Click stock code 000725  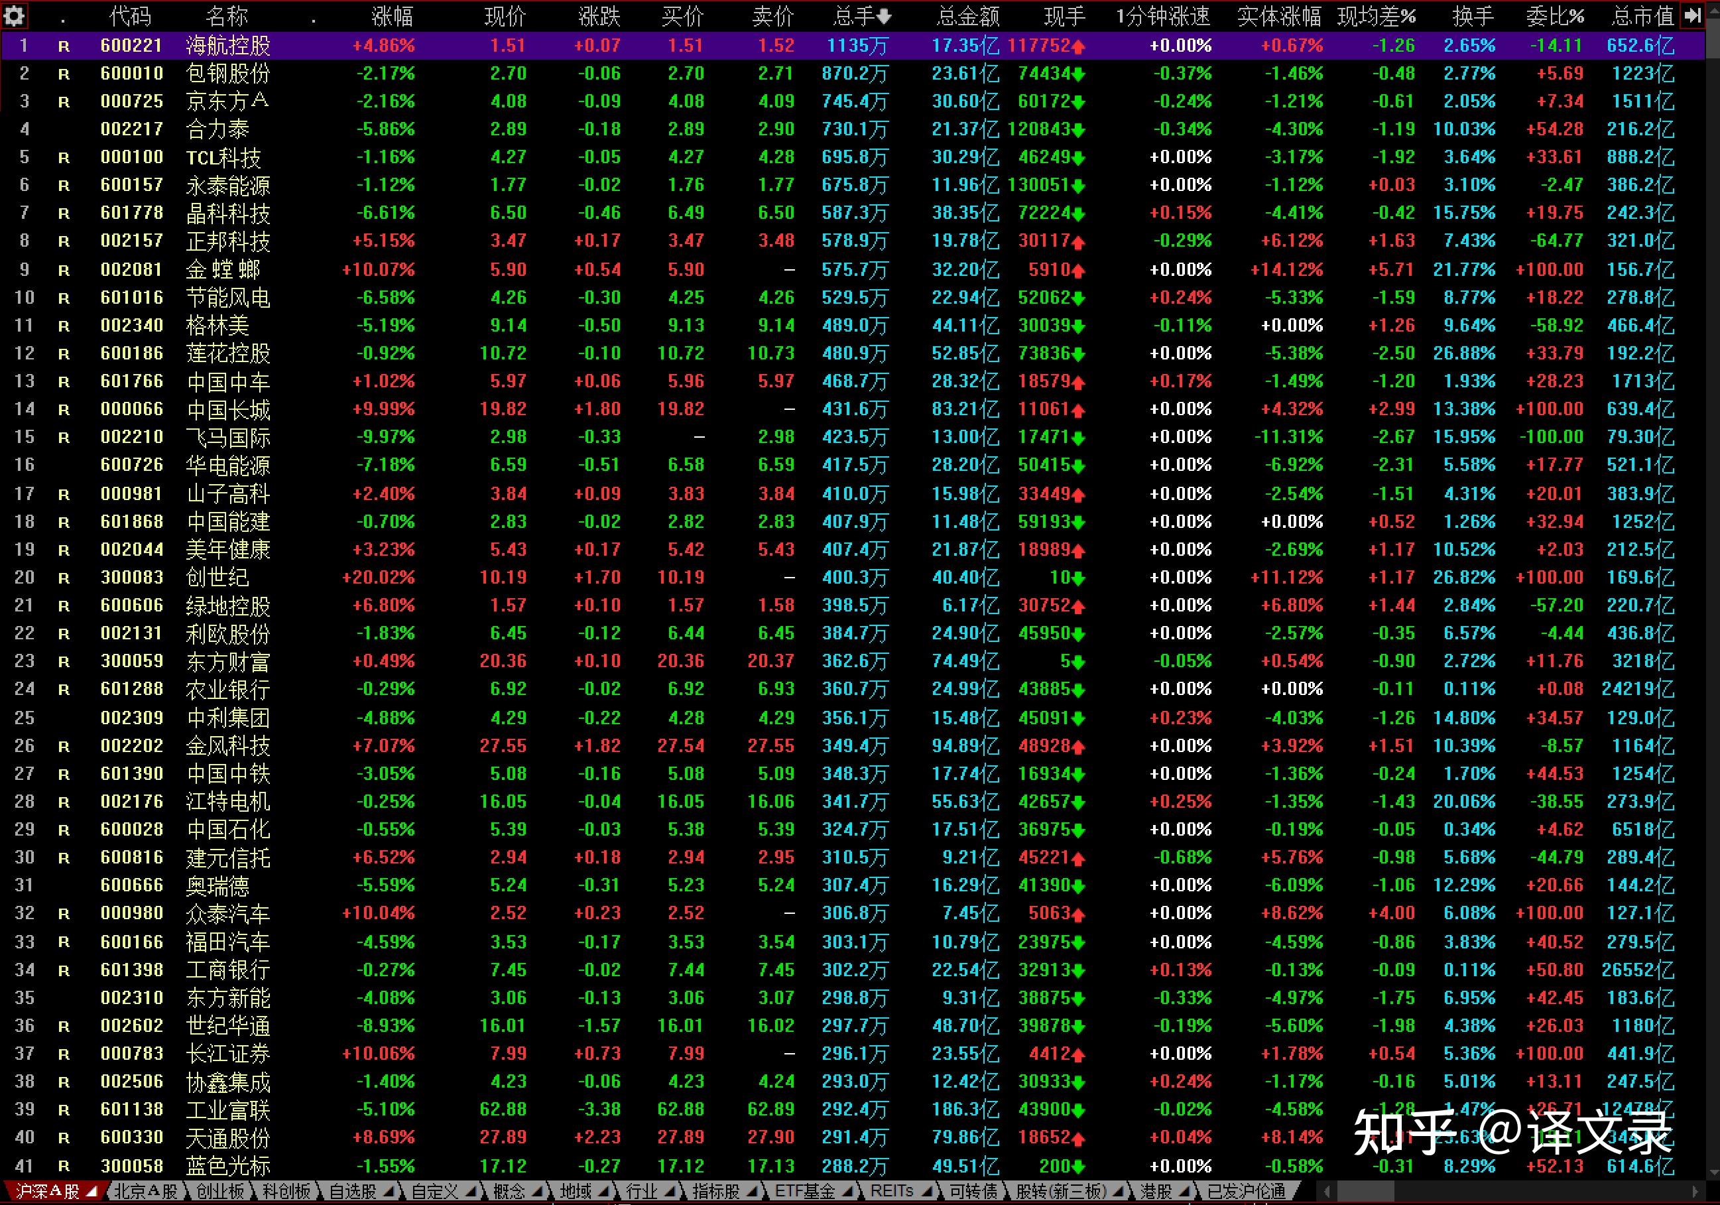[132, 101]
